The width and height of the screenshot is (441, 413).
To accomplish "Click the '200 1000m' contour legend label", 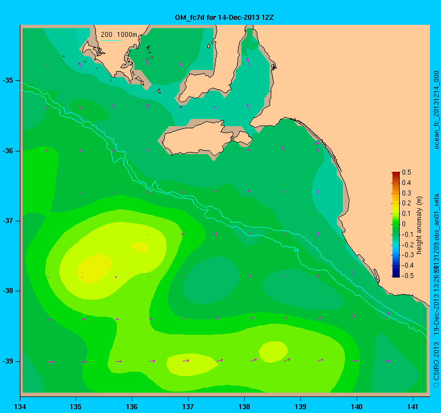I will 119,35.
